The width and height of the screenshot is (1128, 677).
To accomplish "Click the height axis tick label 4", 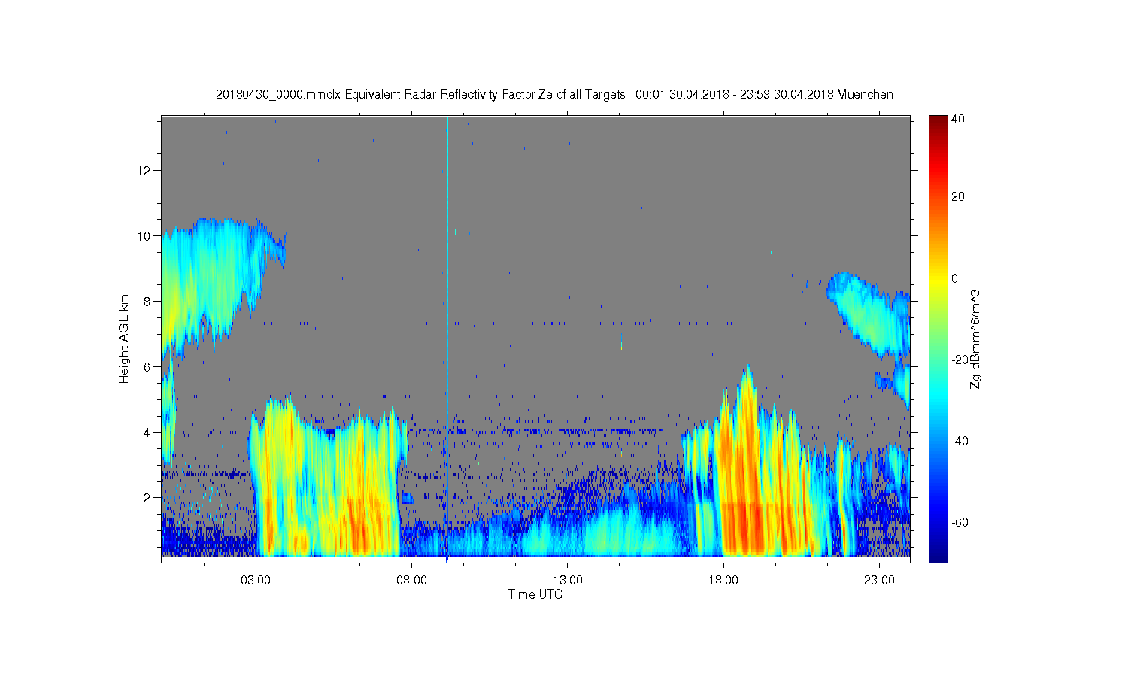I will (x=147, y=432).
